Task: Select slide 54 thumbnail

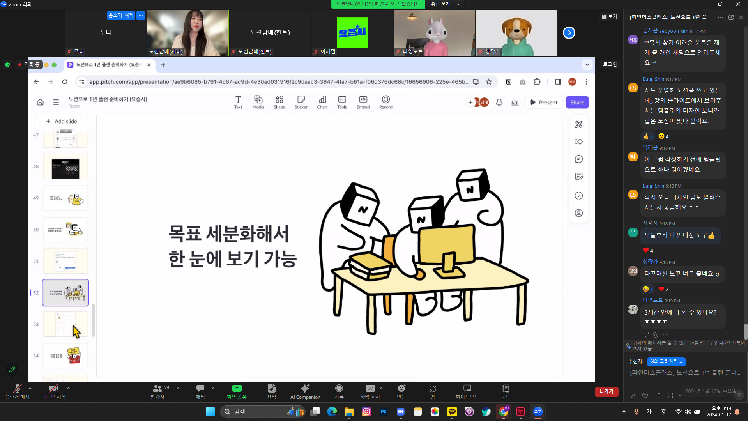Action: 65,356
